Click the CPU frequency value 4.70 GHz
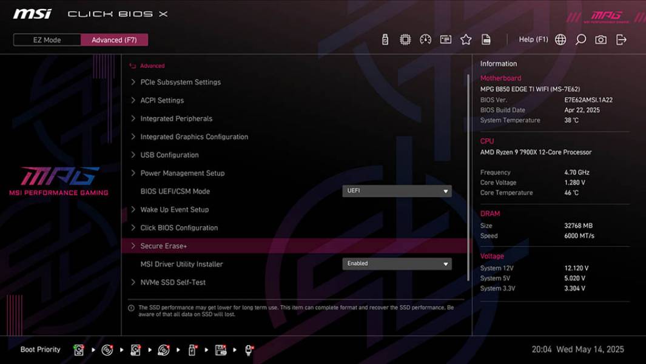The height and width of the screenshot is (364, 646). coord(577,172)
